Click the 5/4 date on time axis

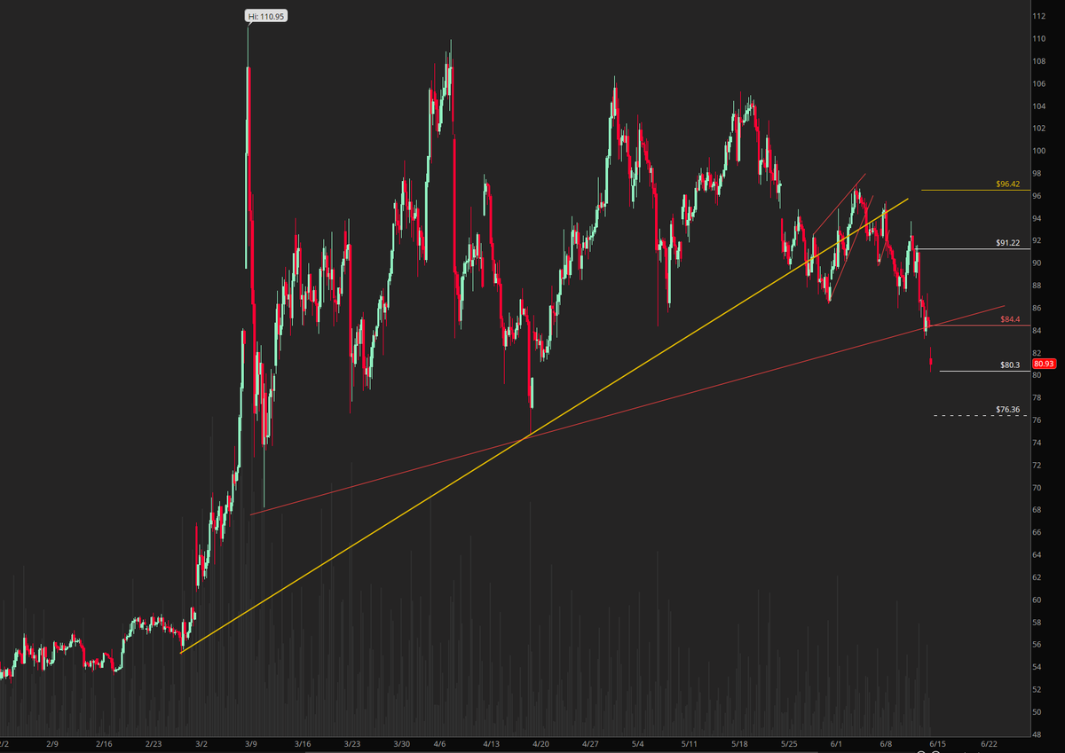pyautogui.click(x=640, y=746)
